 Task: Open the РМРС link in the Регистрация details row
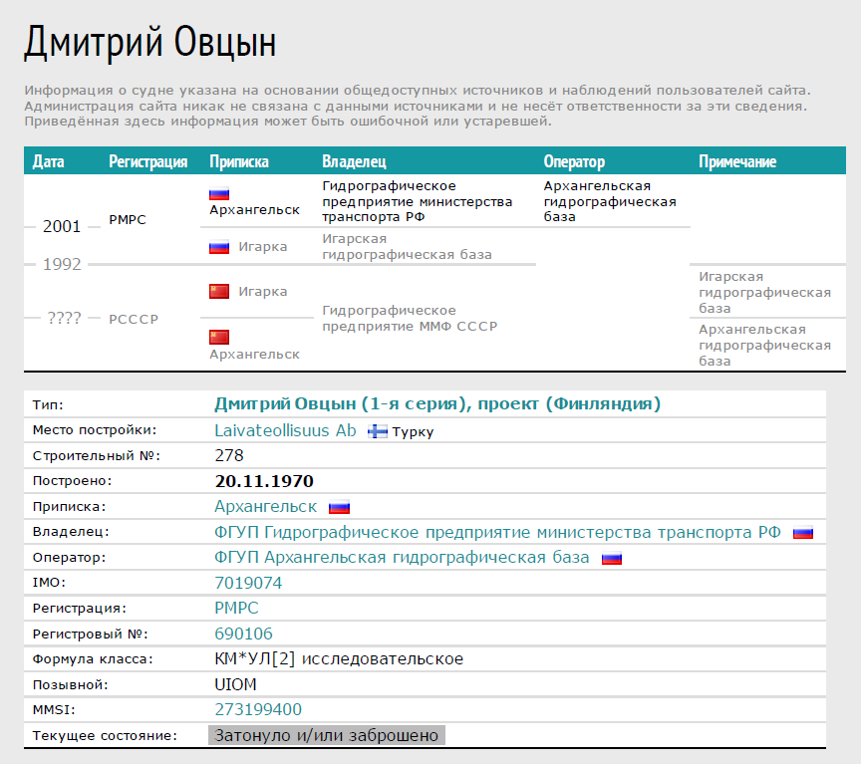coord(236,609)
